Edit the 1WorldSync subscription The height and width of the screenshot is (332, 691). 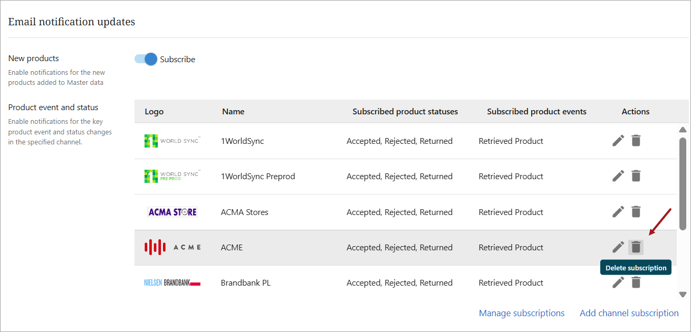point(618,141)
